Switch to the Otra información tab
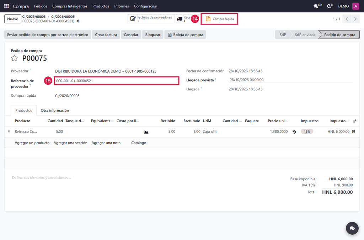Screen dimensions: 364x240 [x=55, y=111]
